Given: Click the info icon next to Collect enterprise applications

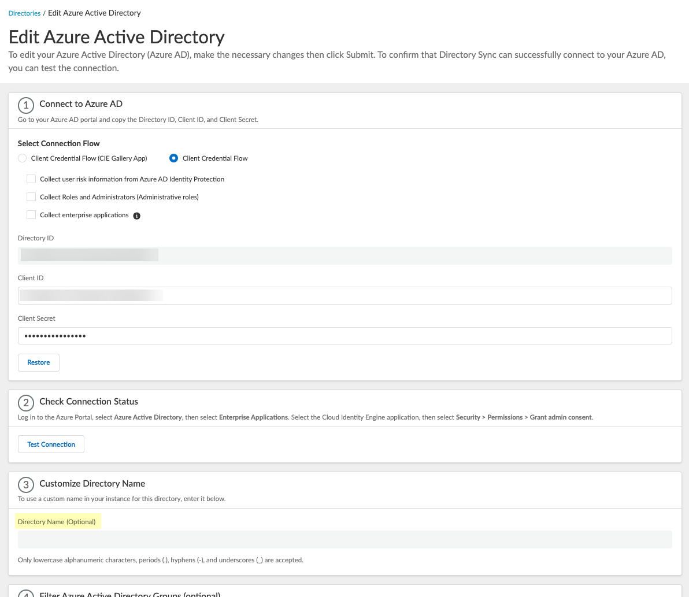Looking at the screenshot, I should [136, 215].
